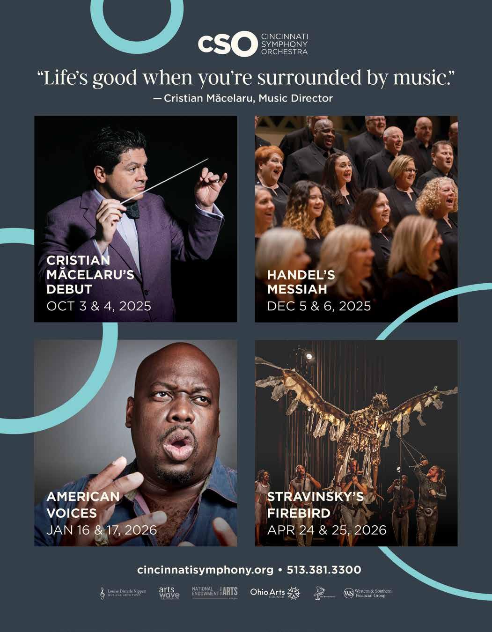Click the Louise Dieterle Nippert Musical Arts Fund logo
The width and height of the screenshot is (492, 632).
pos(124,593)
